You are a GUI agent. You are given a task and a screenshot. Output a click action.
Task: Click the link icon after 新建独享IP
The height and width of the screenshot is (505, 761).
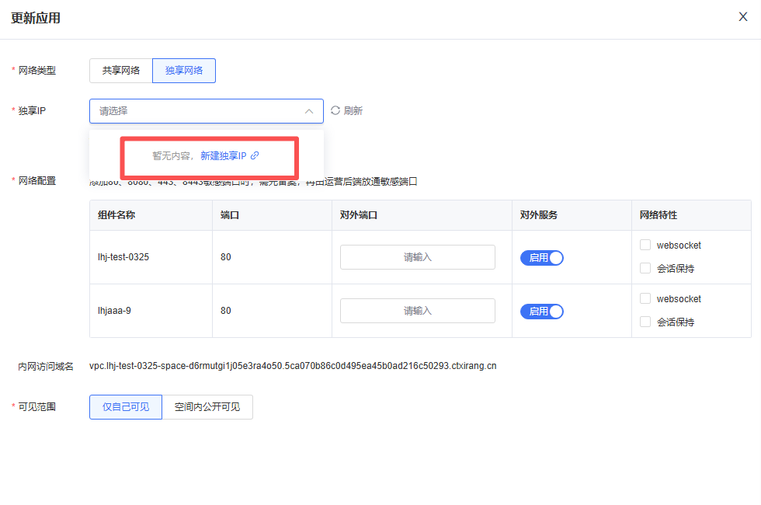click(255, 156)
